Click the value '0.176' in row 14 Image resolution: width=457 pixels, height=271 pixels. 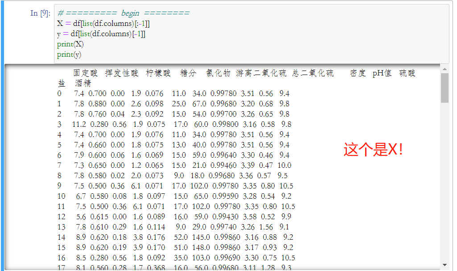pos(156,237)
